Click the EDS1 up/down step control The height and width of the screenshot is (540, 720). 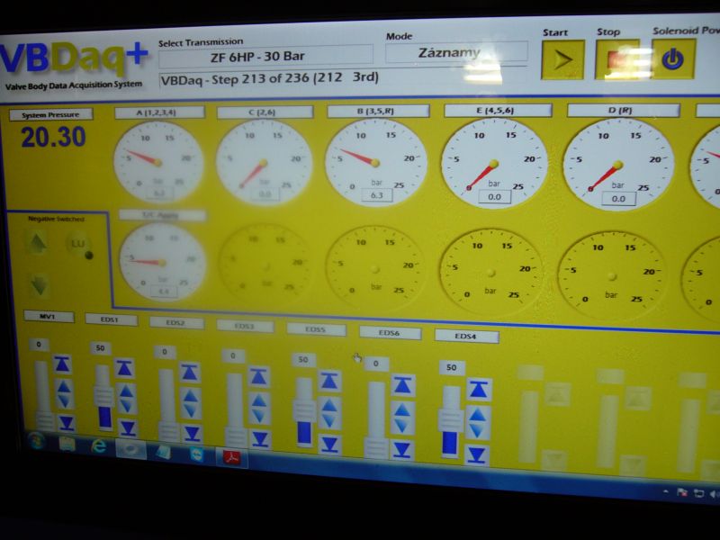[126, 398]
